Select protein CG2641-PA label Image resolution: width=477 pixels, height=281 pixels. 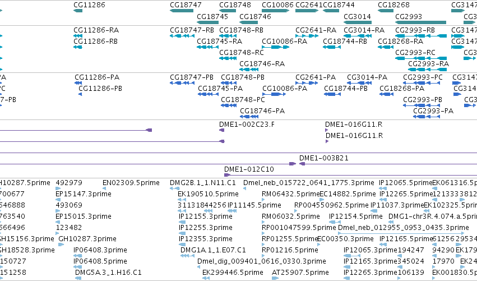[316, 77]
